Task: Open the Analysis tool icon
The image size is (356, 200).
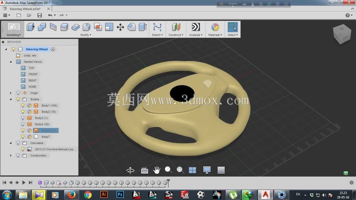Action: click(x=196, y=27)
